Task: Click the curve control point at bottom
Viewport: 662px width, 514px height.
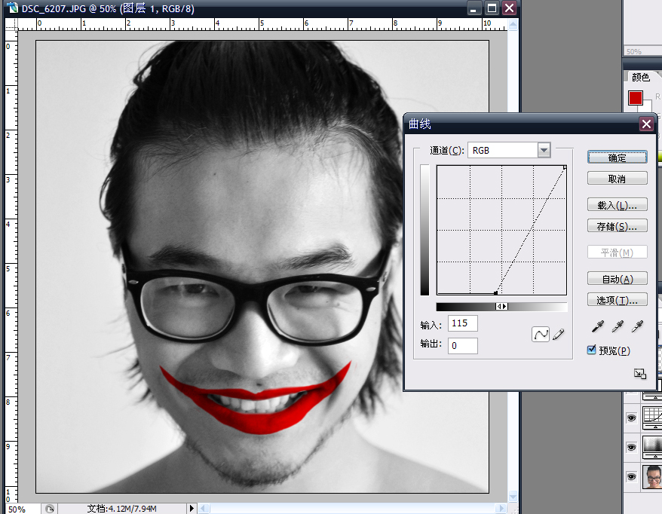Action: (x=495, y=293)
